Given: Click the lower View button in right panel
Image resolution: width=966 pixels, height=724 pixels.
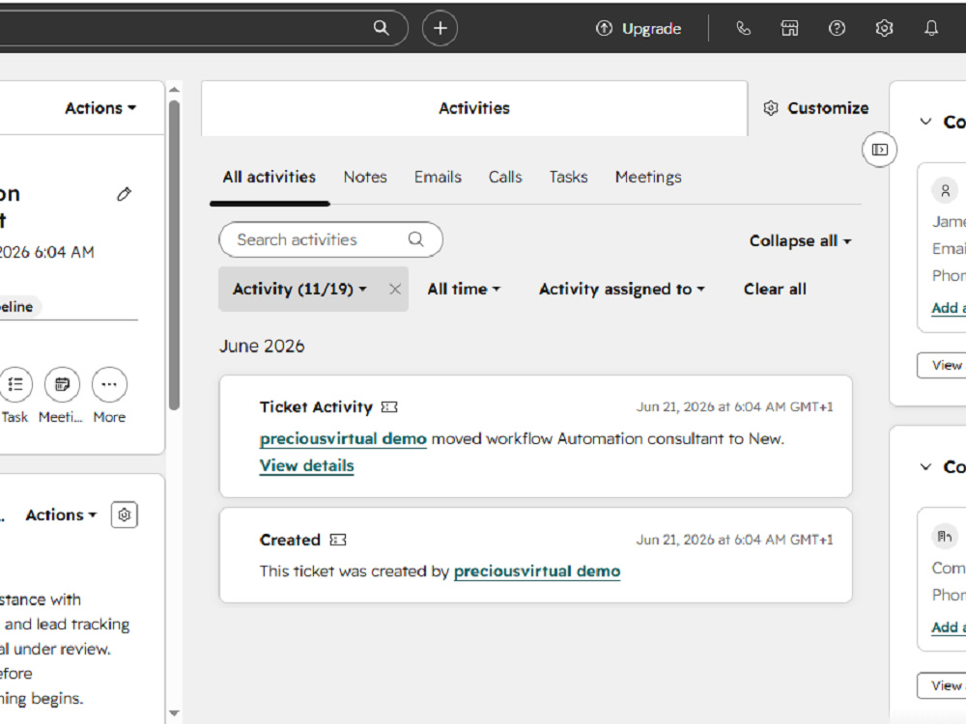Looking at the screenshot, I should tap(942, 685).
